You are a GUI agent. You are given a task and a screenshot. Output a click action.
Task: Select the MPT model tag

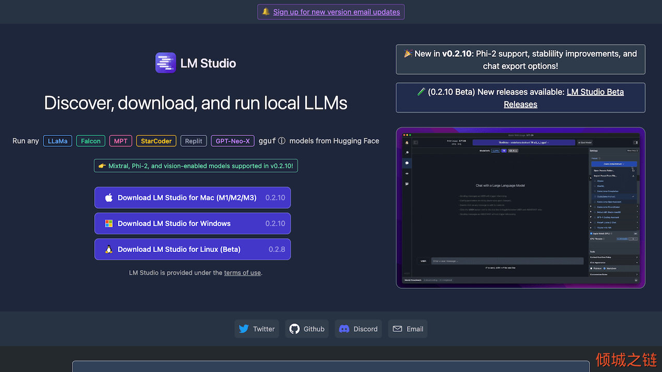tap(121, 141)
